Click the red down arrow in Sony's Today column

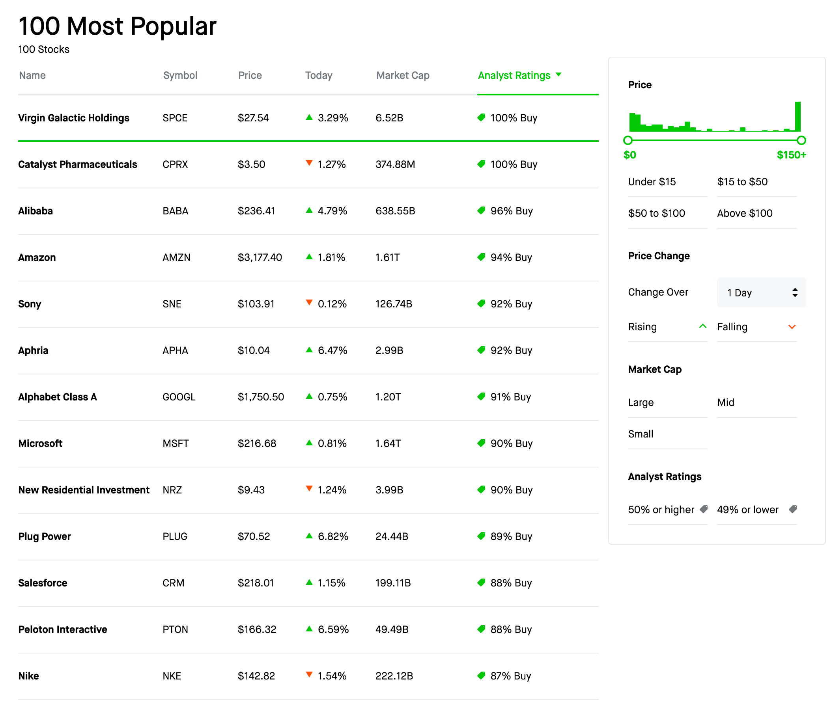tap(309, 302)
